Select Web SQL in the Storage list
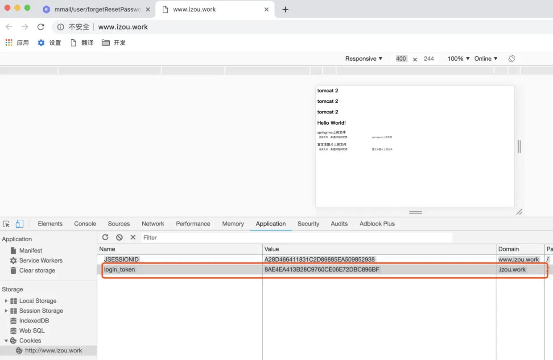Viewport: 553px width, 360px height. click(32, 331)
